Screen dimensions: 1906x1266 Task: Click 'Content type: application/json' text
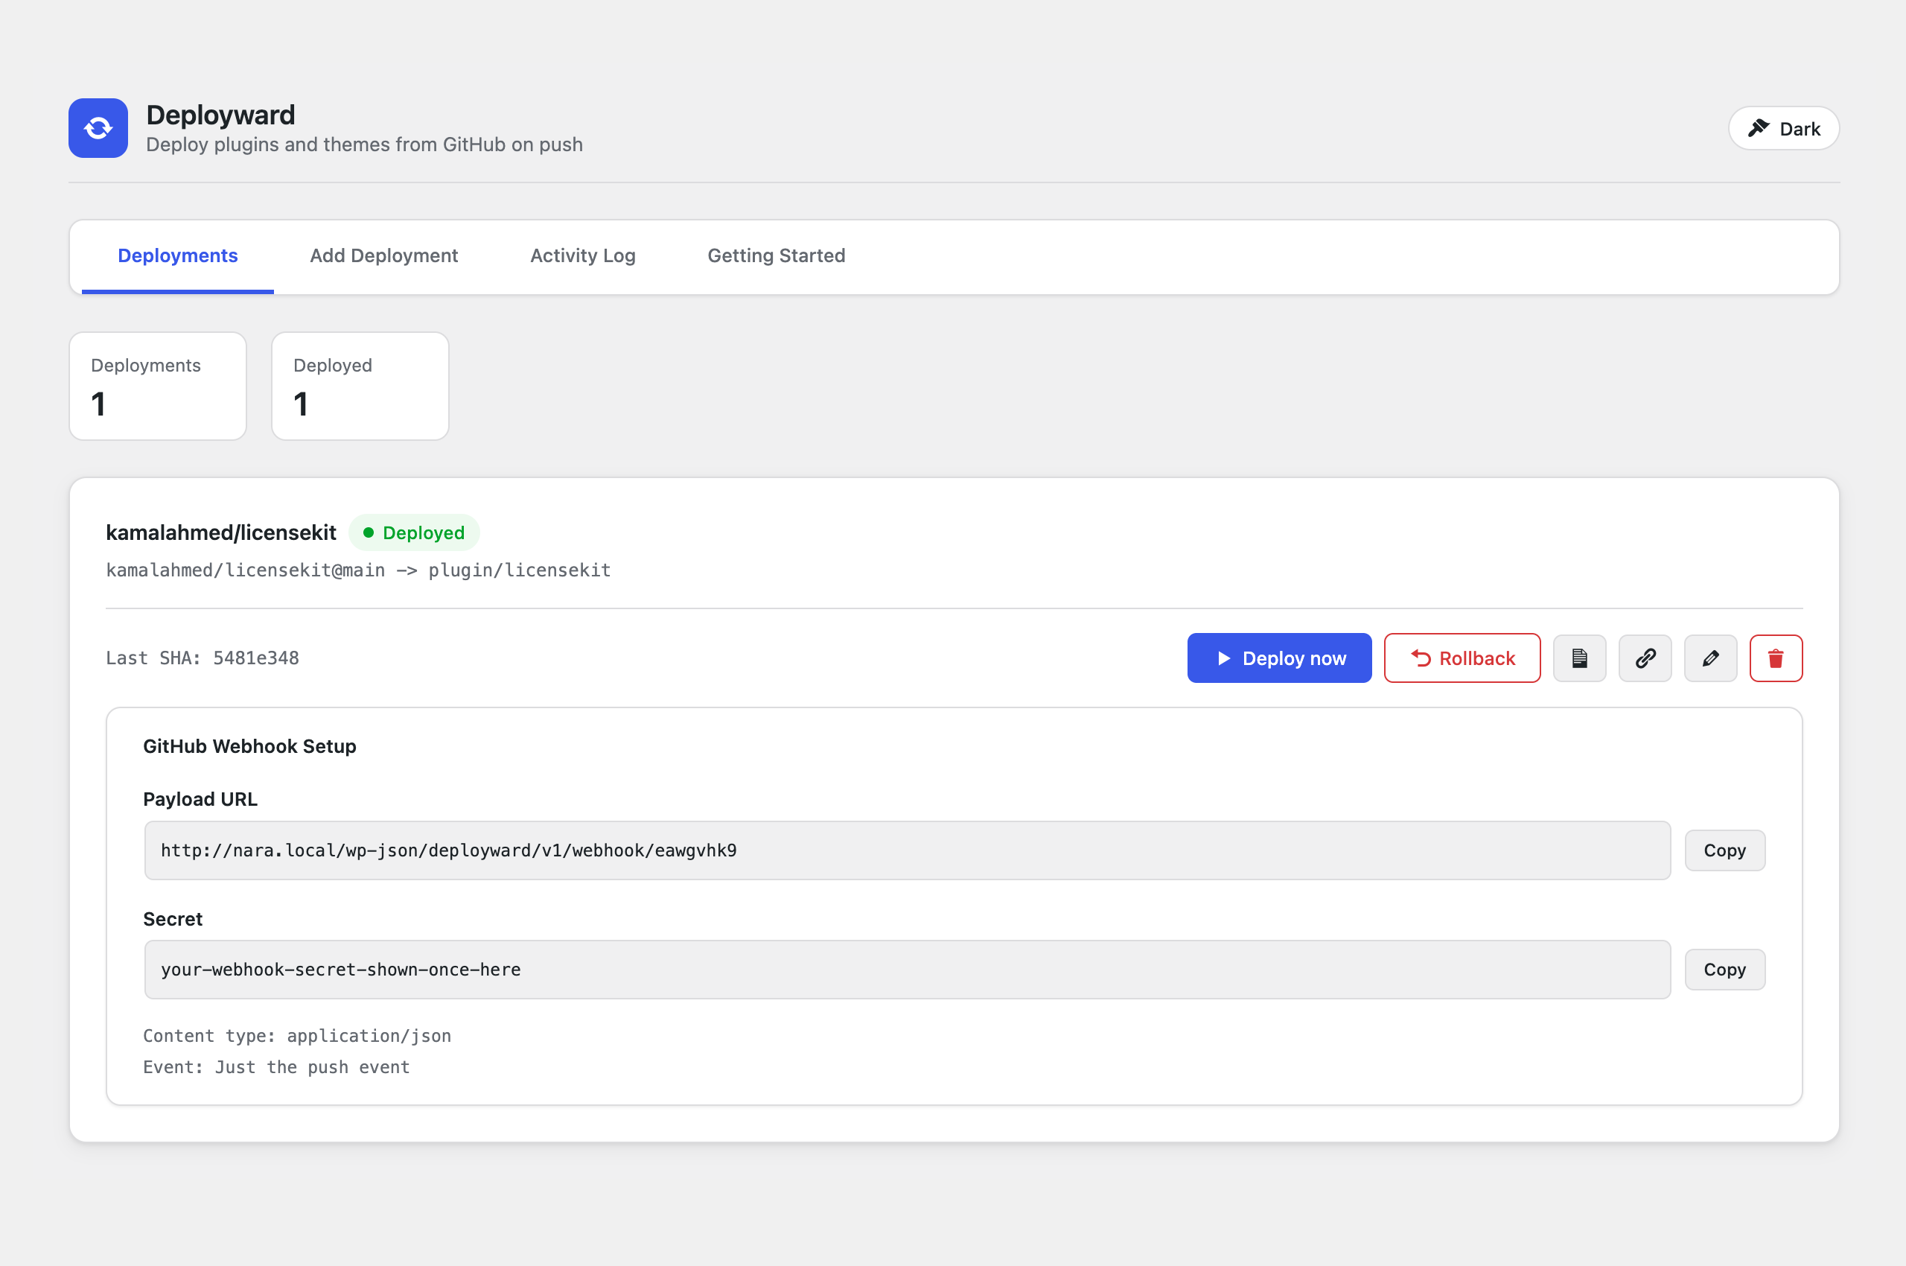coord(297,1036)
